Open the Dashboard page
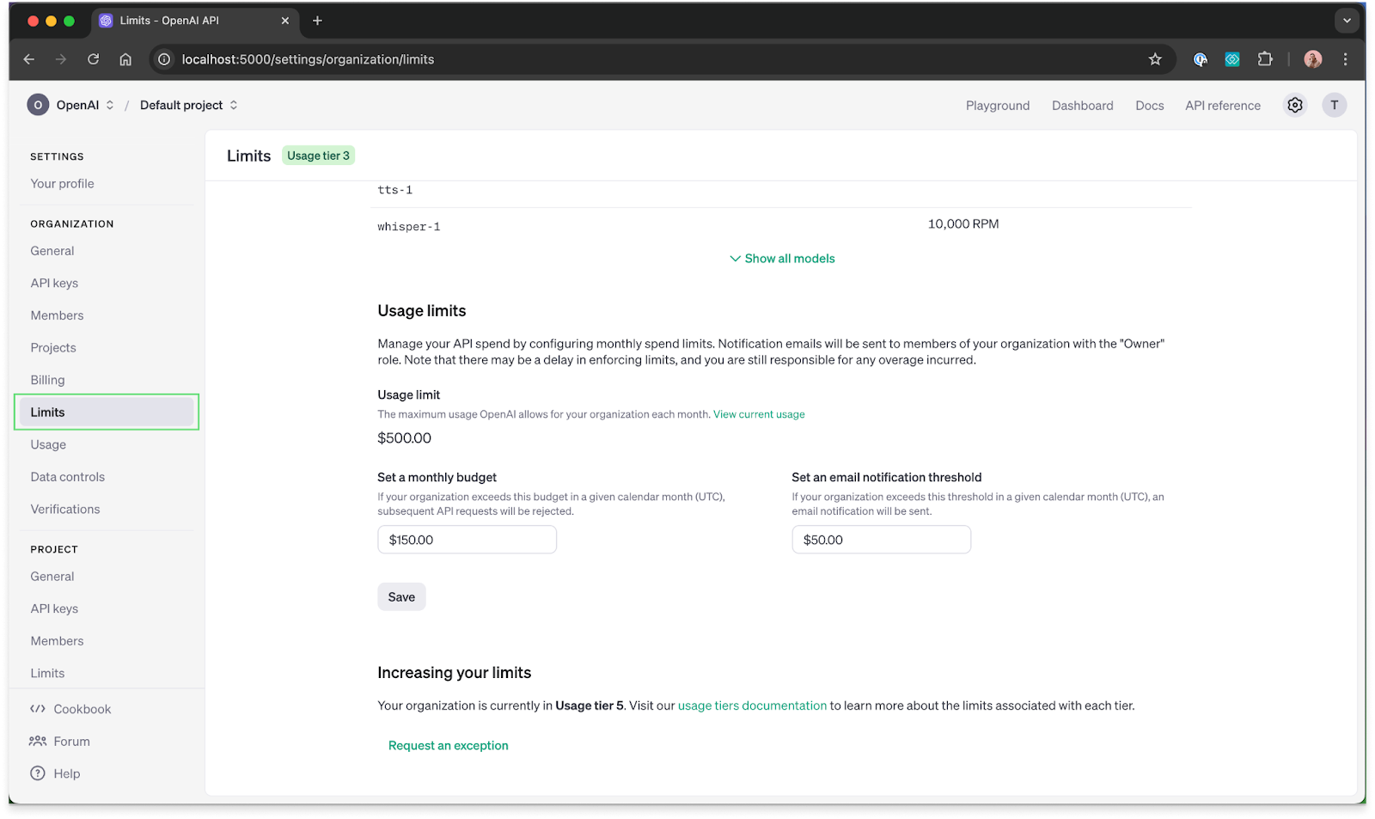This screenshot has height=819, width=1375. pyautogui.click(x=1082, y=106)
